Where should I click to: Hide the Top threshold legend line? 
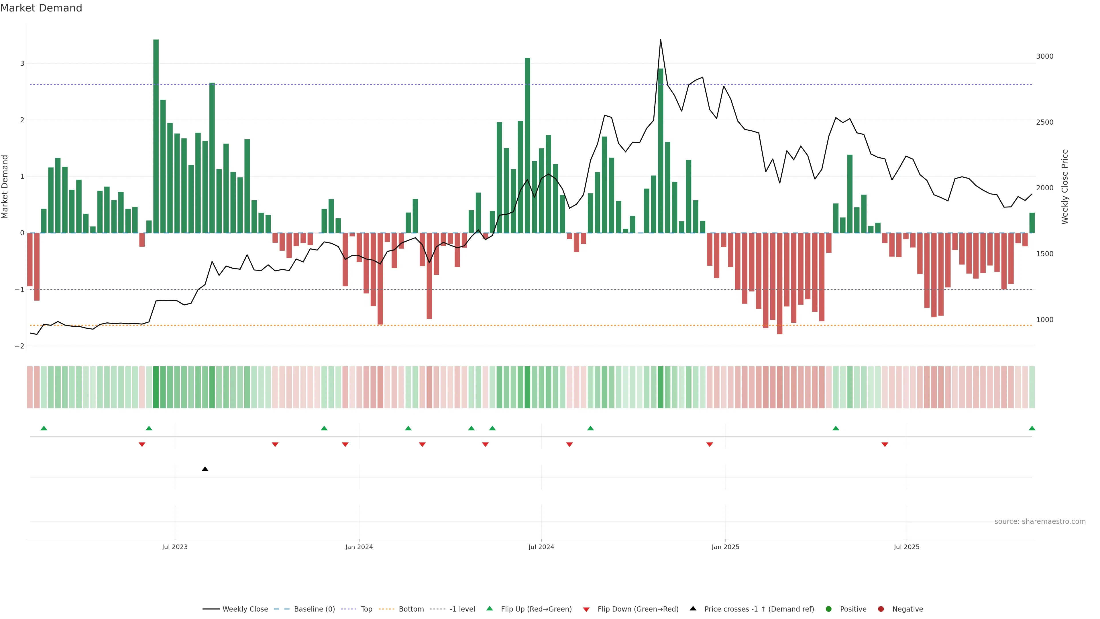(366, 609)
